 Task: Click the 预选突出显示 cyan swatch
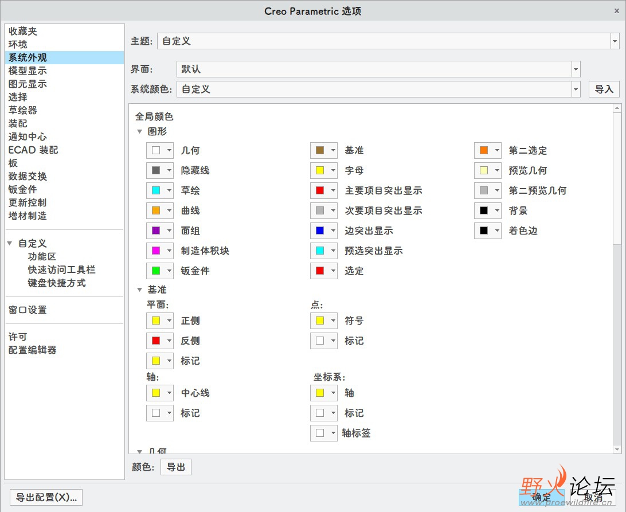(320, 251)
